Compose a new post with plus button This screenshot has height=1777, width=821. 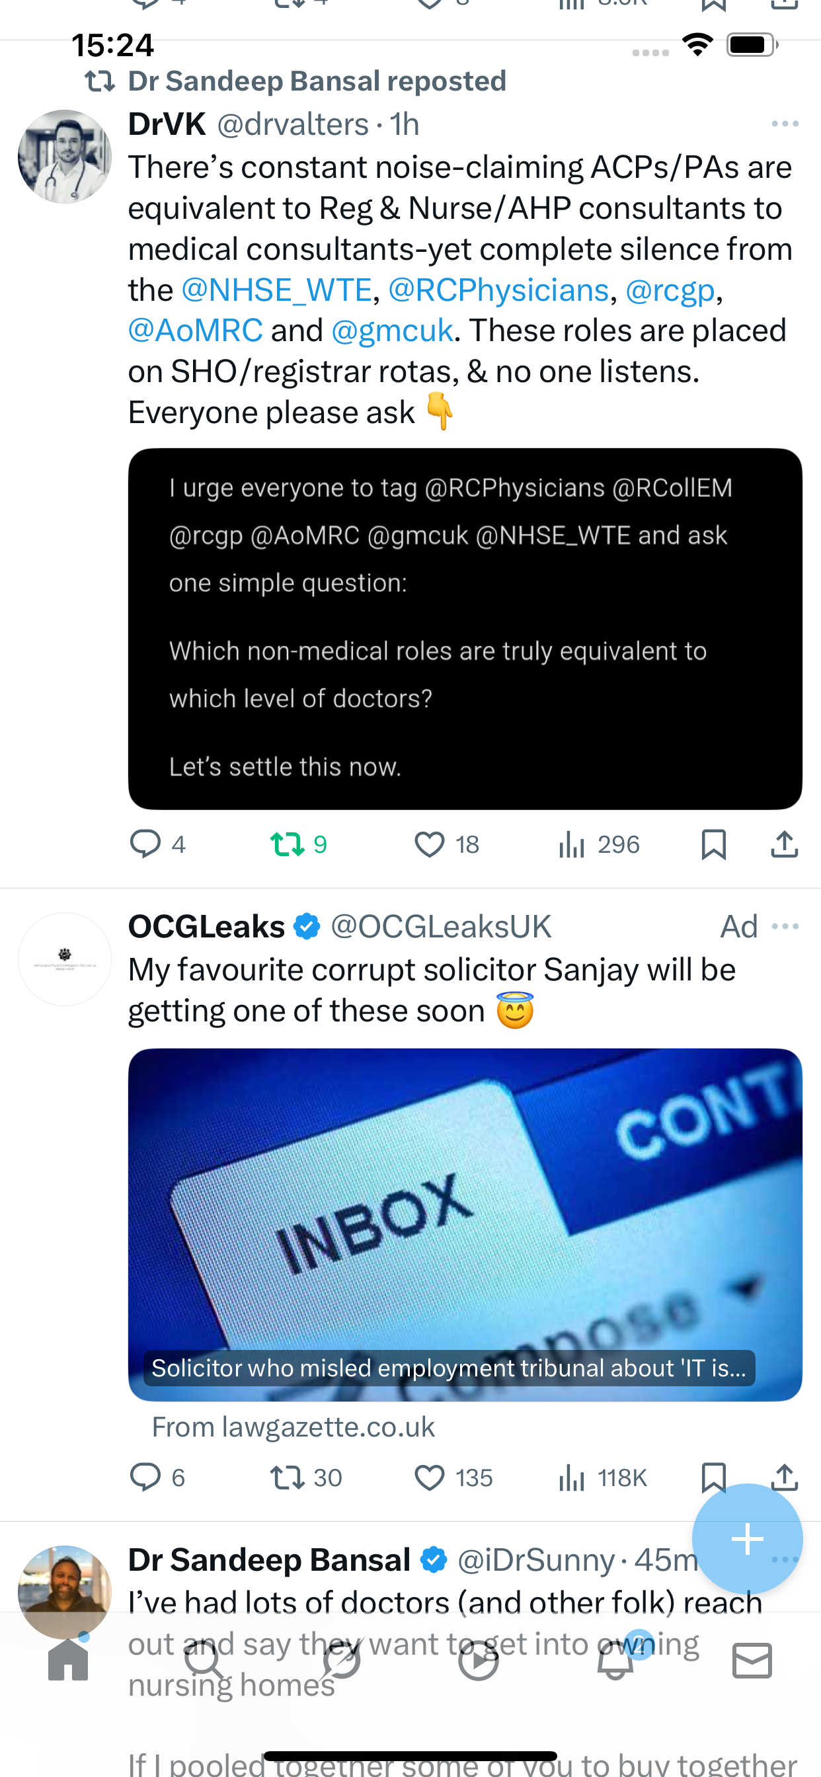(x=746, y=1539)
